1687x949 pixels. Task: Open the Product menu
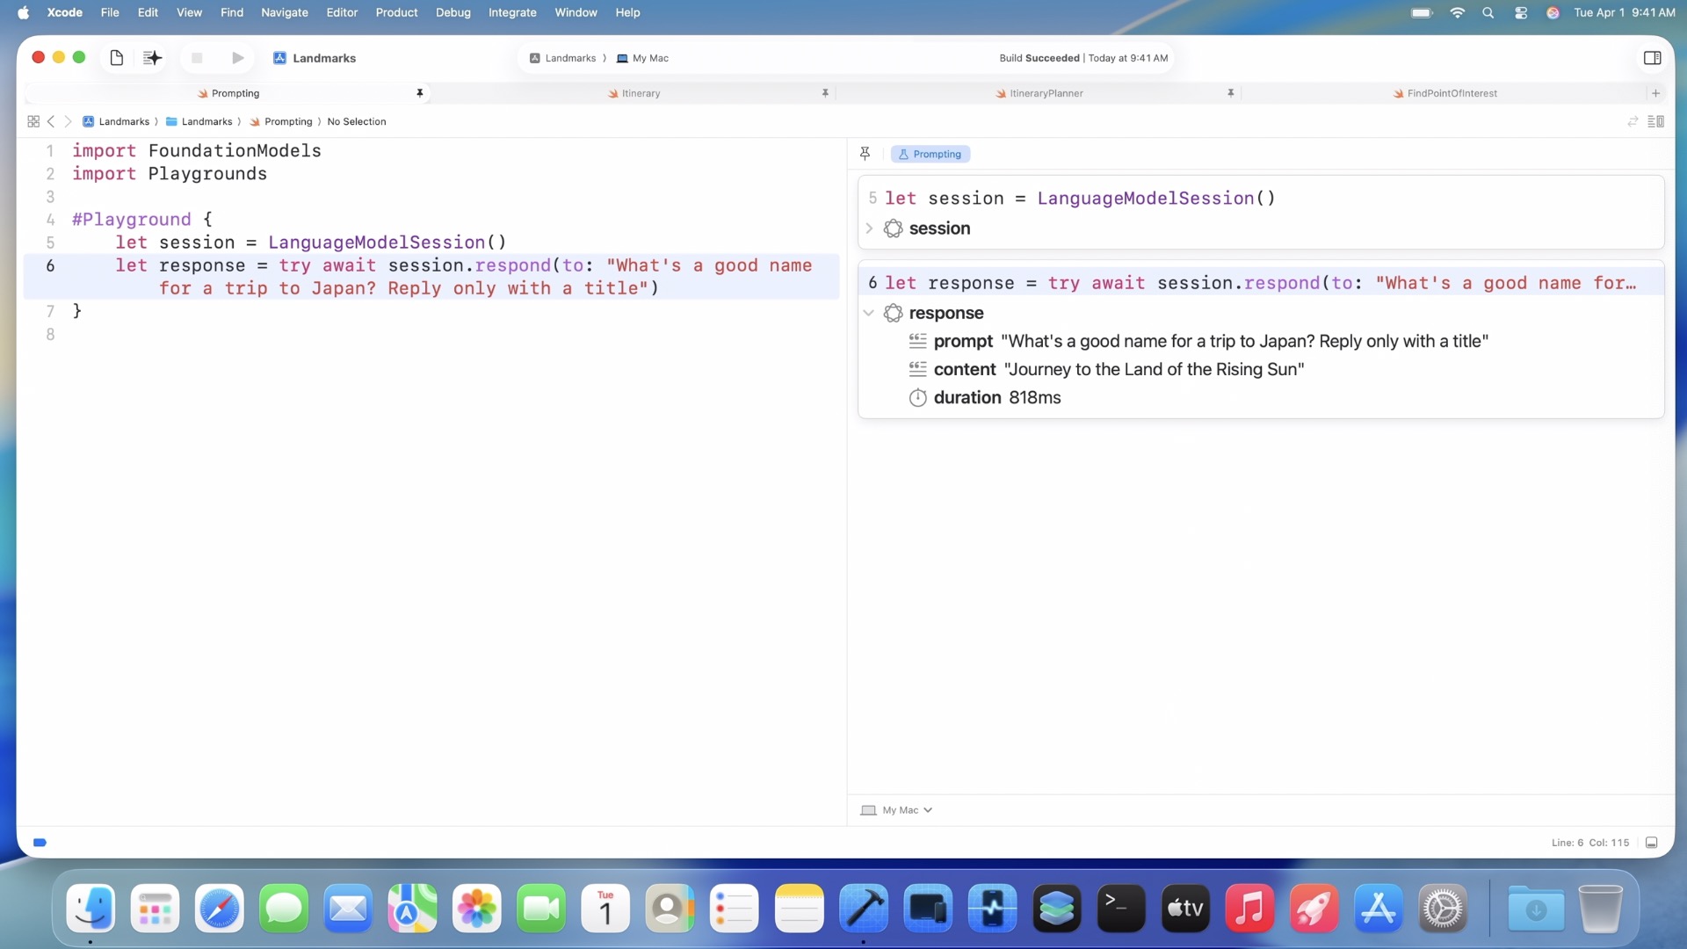point(396,12)
